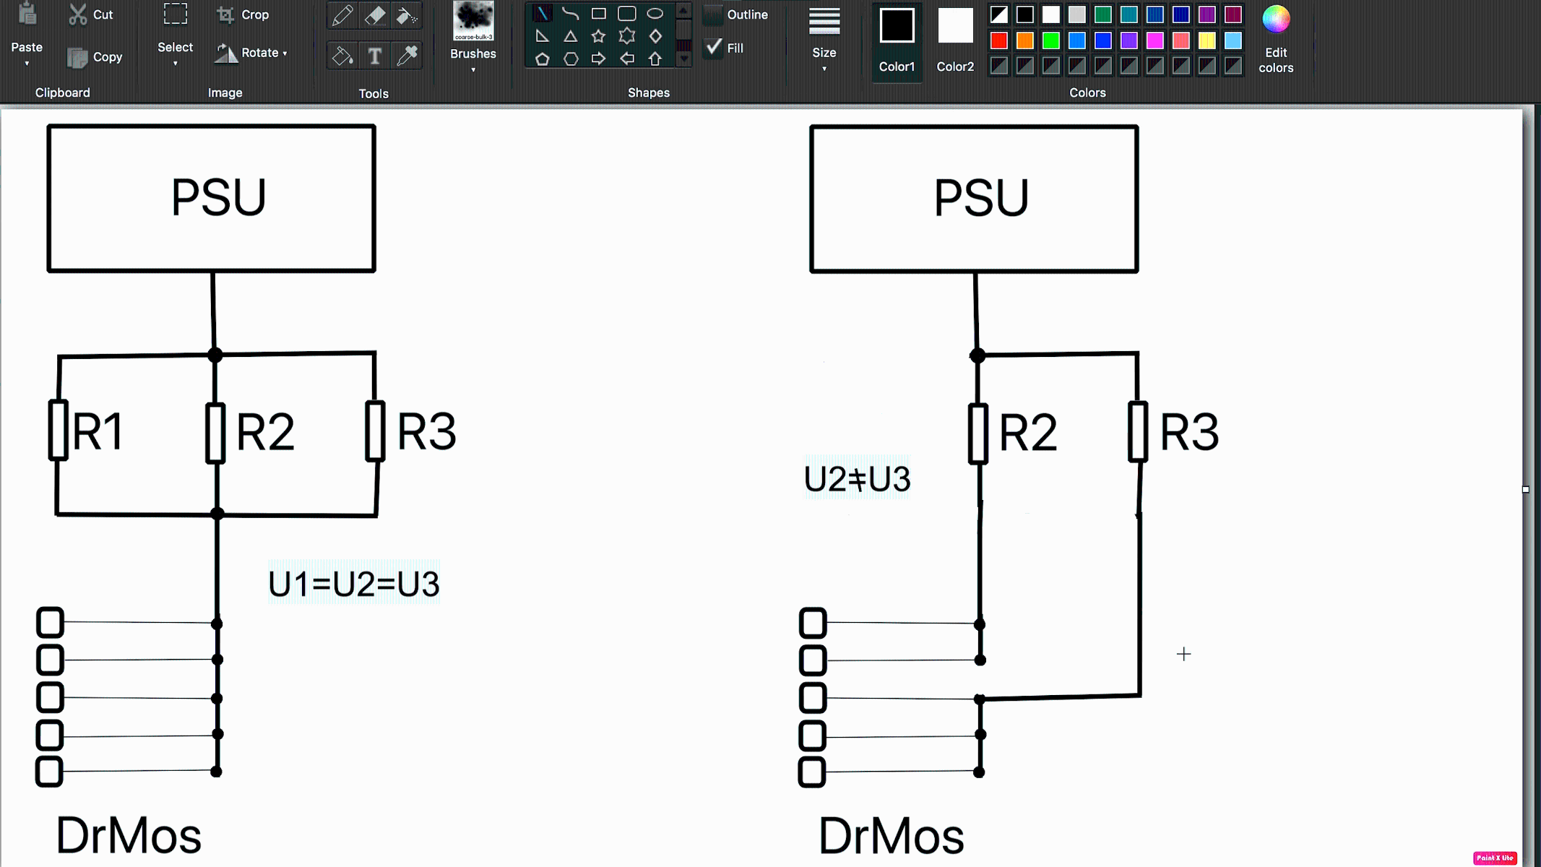Click the Copy button
Screen dimensions: 1541x867
tap(95, 57)
